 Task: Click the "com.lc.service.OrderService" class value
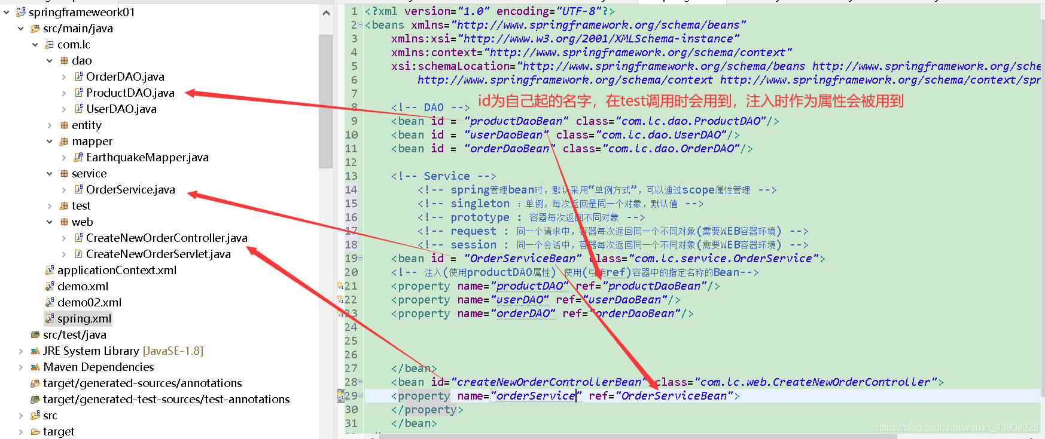pyautogui.click(x=723, y=258)
